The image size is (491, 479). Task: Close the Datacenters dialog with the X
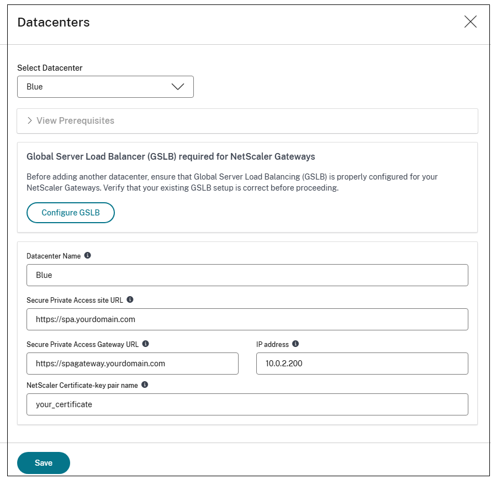[470, 22]
